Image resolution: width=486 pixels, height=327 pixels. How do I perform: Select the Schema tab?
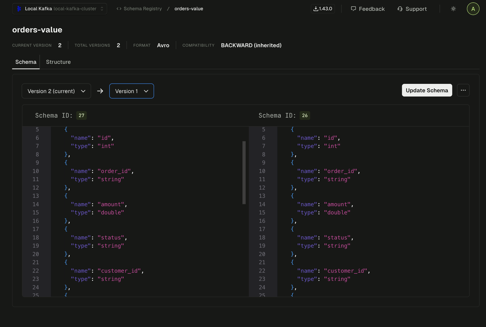point(26,62)
